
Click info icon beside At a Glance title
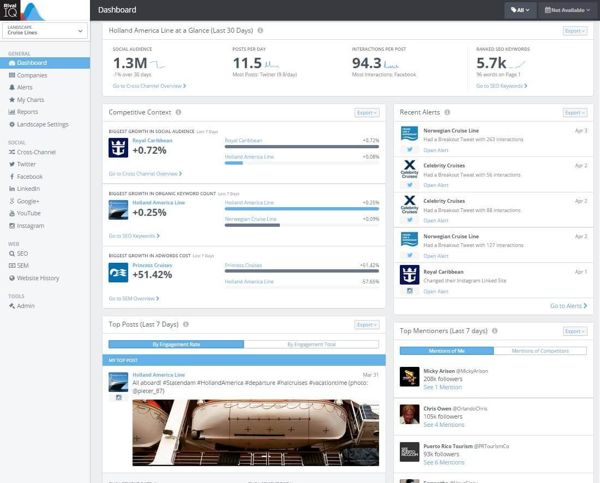pyautogui.click(x=260, y=30)
